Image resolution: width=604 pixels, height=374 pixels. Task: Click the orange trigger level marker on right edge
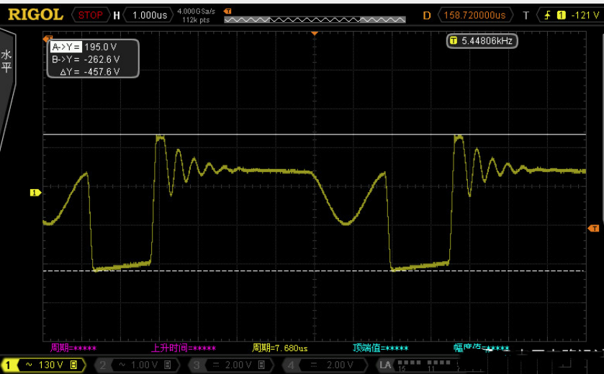click(594, 228)
